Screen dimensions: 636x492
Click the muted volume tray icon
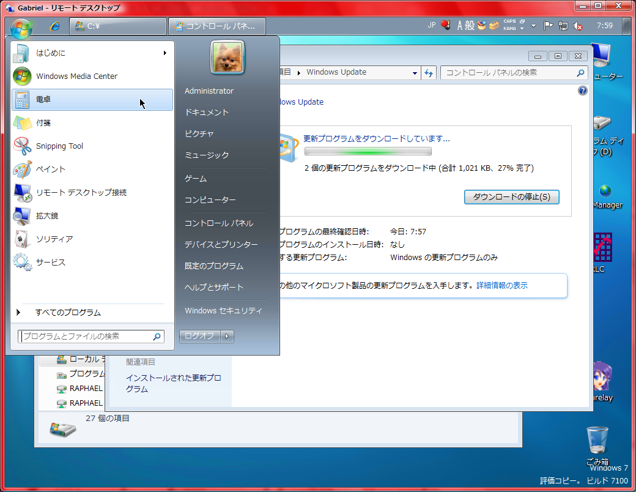[x=577, y=26]
